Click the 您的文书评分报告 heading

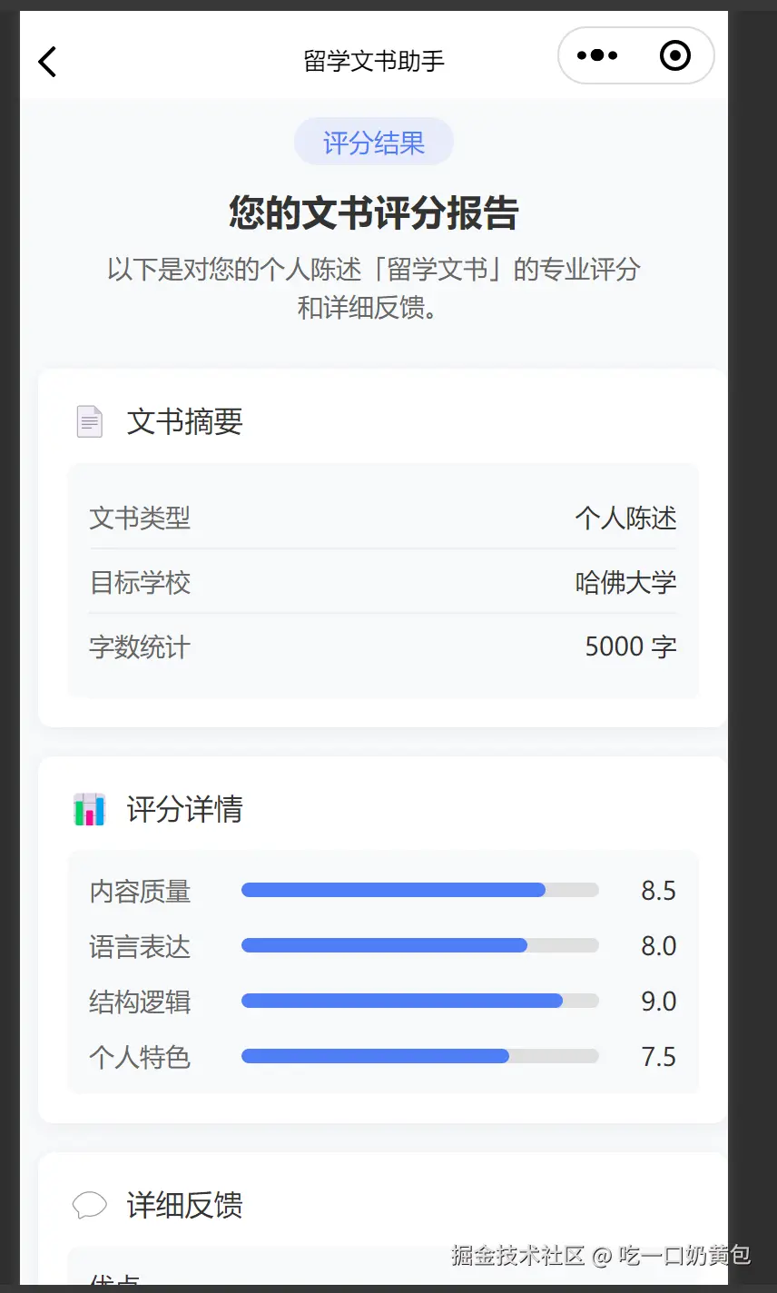coord(373,213)
